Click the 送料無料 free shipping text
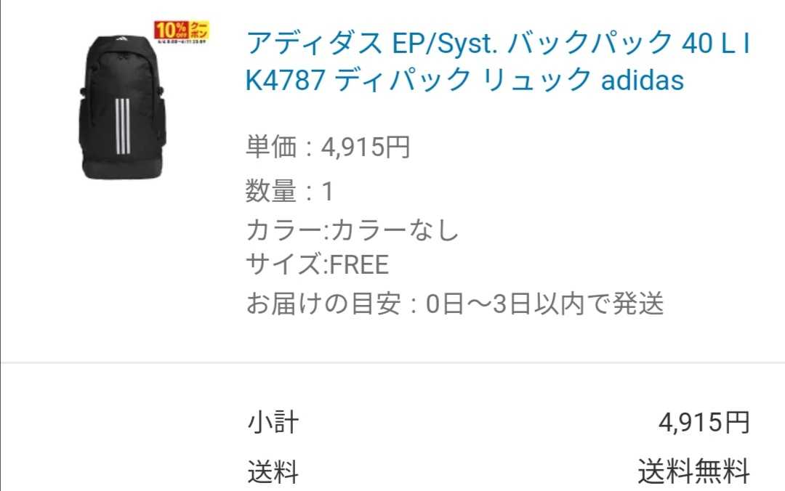 [x=694, y=471]
